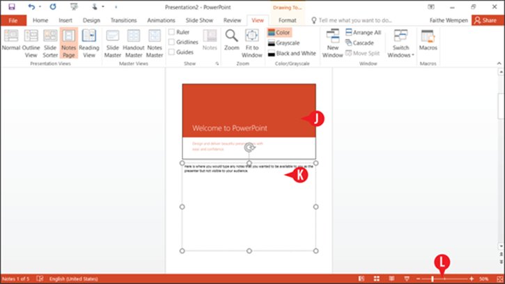This screenshot has width=505, height=284.
Task: Click spell check icon in status bar
Action: (40, 278)
